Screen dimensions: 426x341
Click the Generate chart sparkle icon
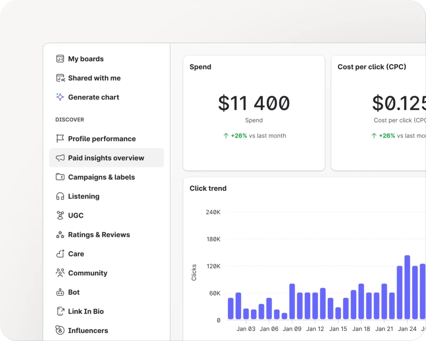(60, 97)
